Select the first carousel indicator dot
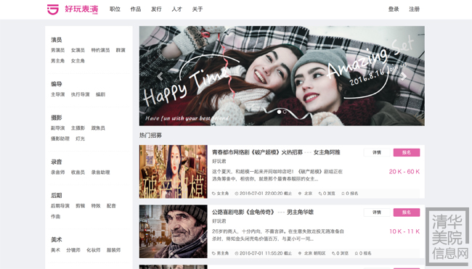The height and width of the screenshot is (269, 472). pos(279,112)
